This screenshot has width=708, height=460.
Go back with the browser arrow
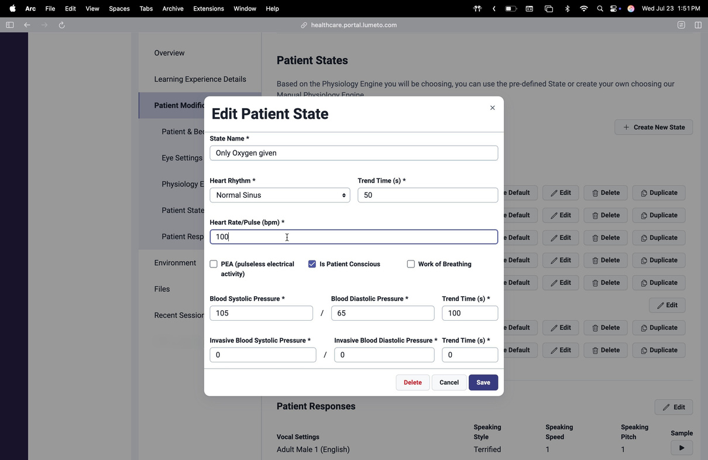[27, 25]
